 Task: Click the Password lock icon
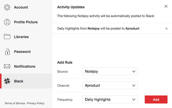pos(7,52)
